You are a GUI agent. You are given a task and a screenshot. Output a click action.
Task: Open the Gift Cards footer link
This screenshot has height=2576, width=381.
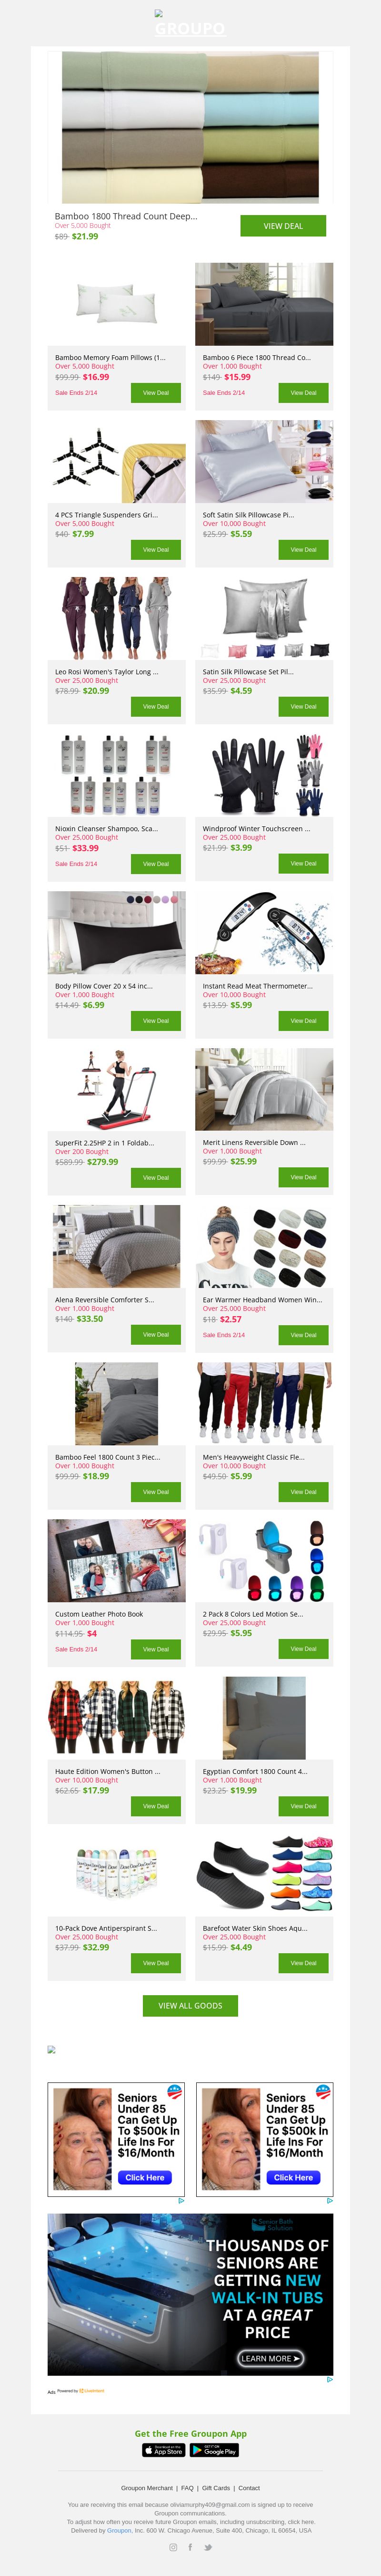point(216,2487)
